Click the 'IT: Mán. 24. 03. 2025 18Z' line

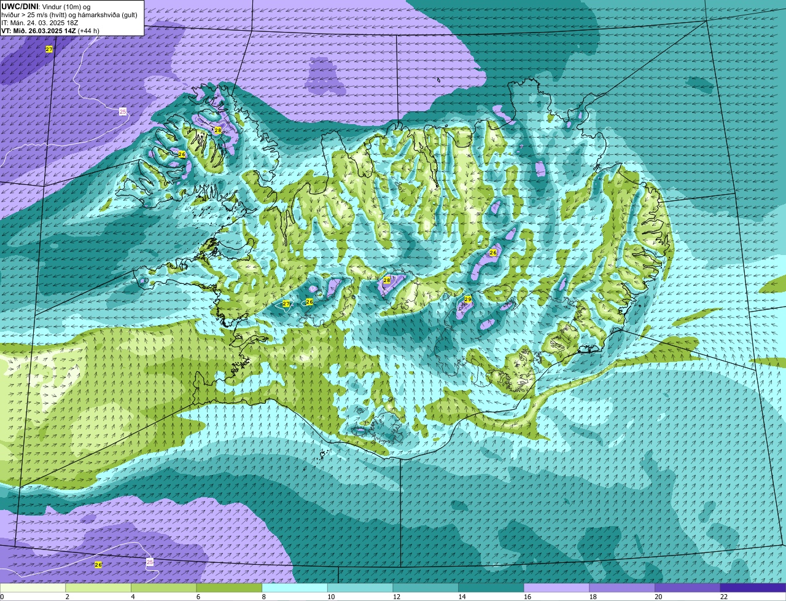point(41,22)
